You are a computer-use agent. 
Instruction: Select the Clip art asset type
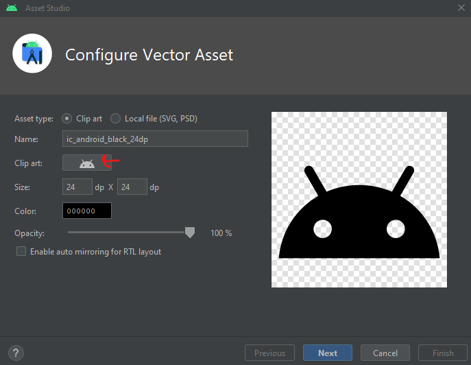67,119
